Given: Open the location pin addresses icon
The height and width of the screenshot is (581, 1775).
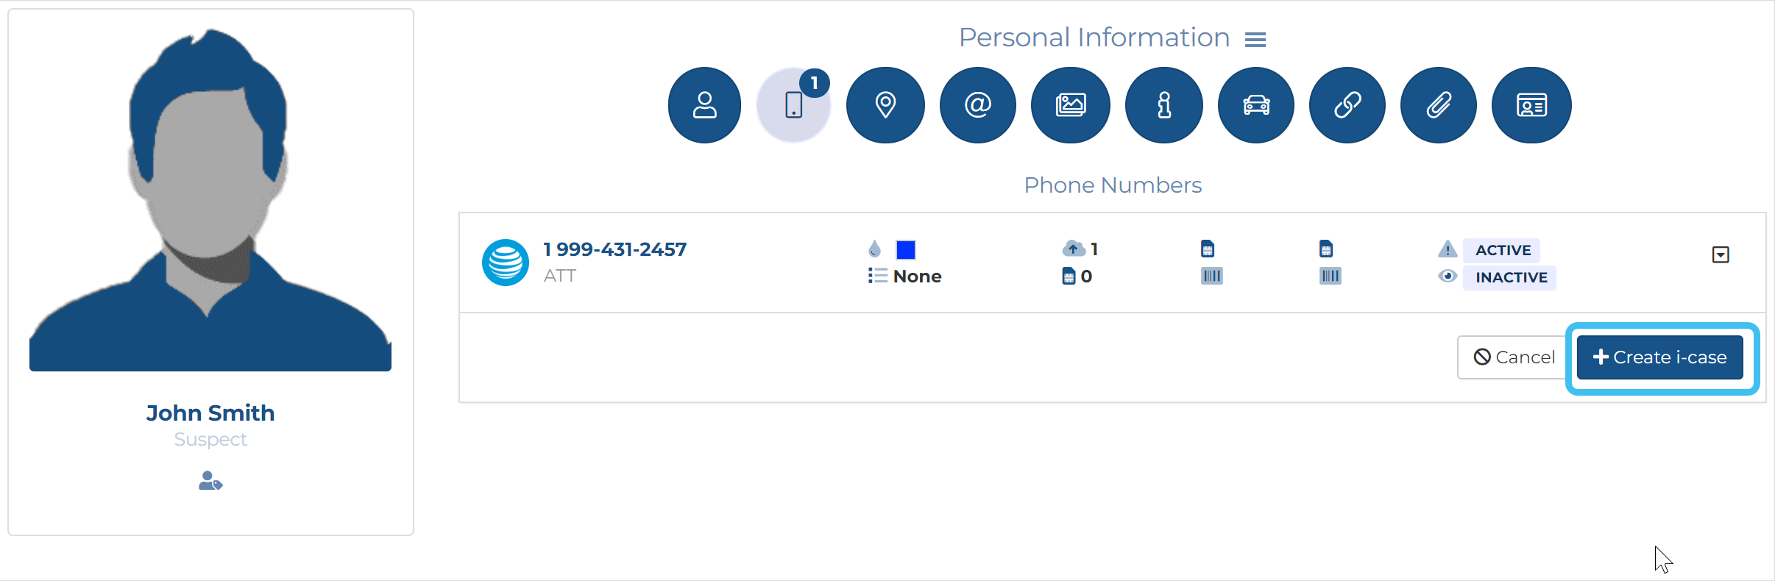Looking at the screenshot, I should pos(885,105).
